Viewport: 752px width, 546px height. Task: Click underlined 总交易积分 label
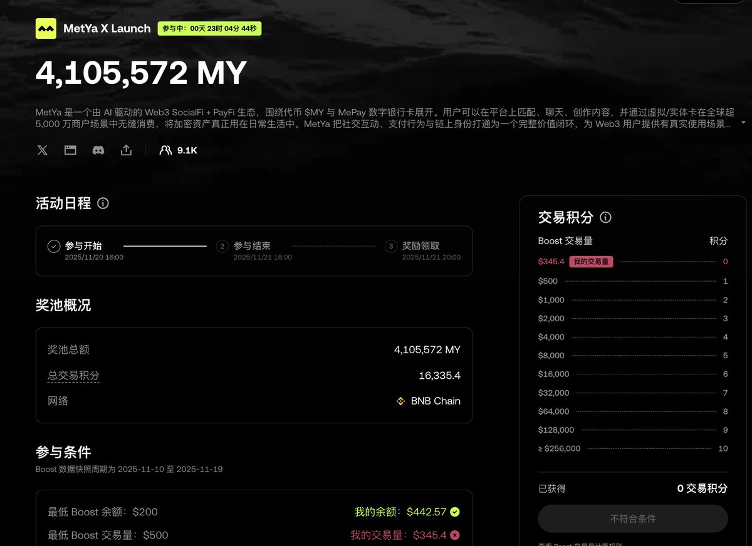point(74,376)
